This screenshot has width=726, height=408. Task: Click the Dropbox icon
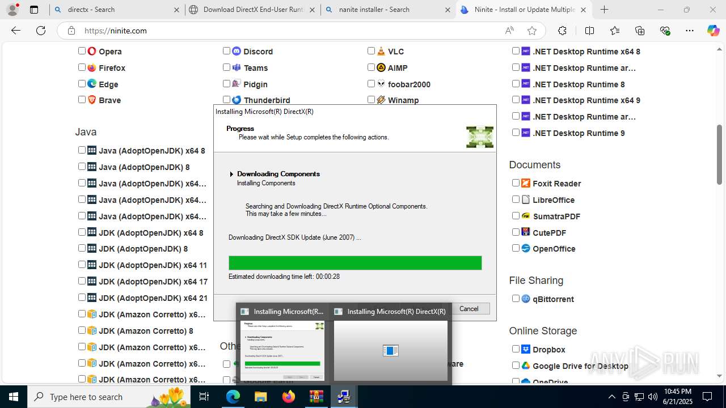pos(526,349)
